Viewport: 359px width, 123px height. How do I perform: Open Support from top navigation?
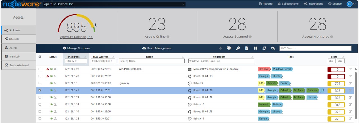[335, 4]
